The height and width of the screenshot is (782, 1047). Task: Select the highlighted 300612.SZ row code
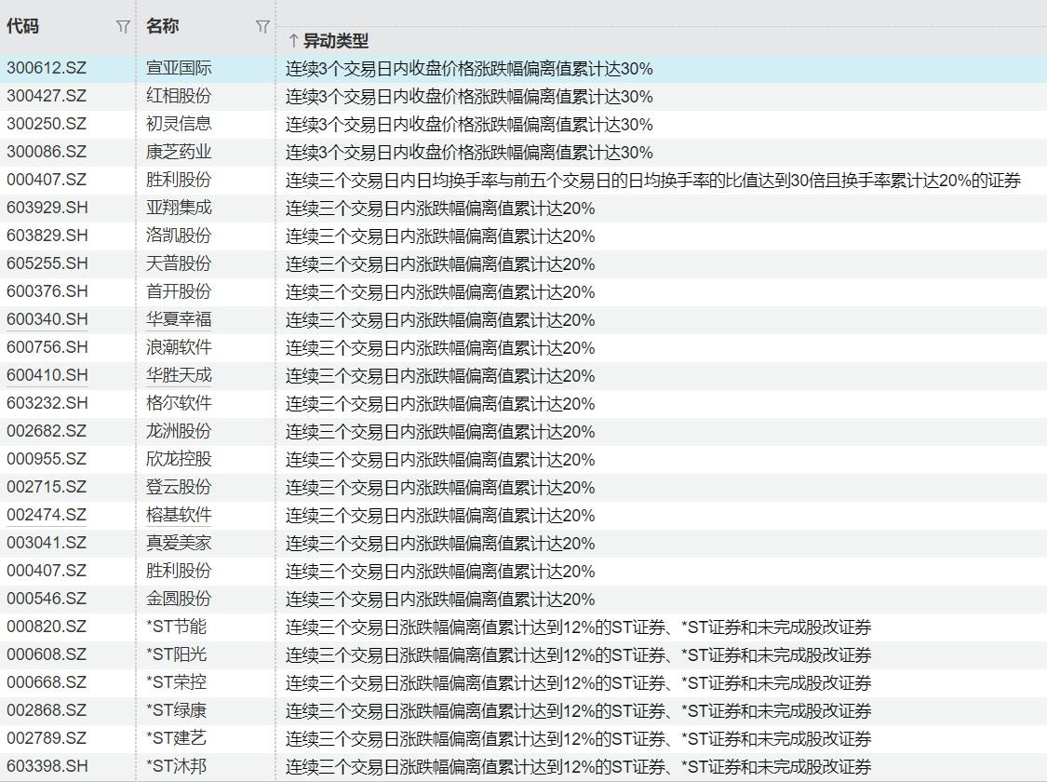(47, 68)
